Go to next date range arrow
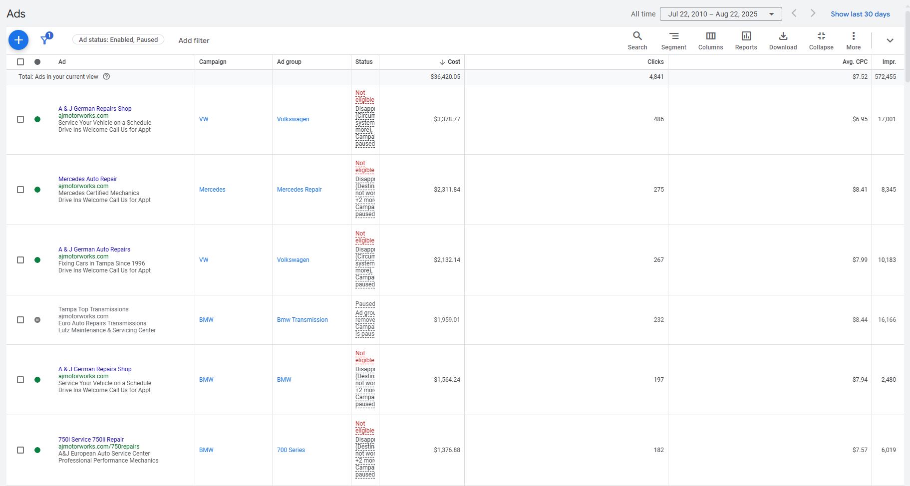This screenshot has height=486, width=910. (813, 13)
